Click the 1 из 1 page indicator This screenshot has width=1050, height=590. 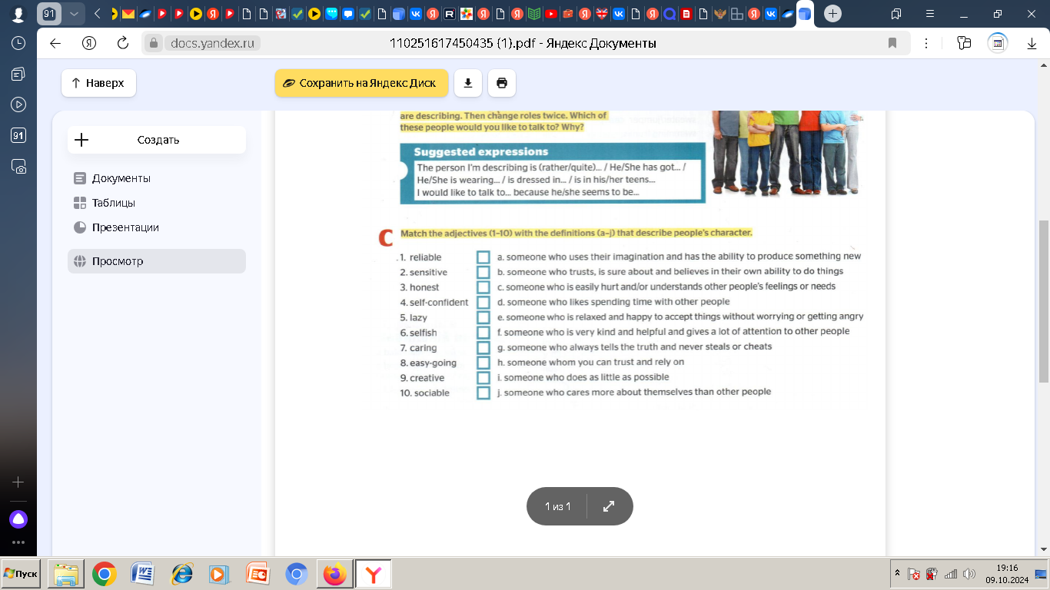pyautogui.click(x=557, y=506)
